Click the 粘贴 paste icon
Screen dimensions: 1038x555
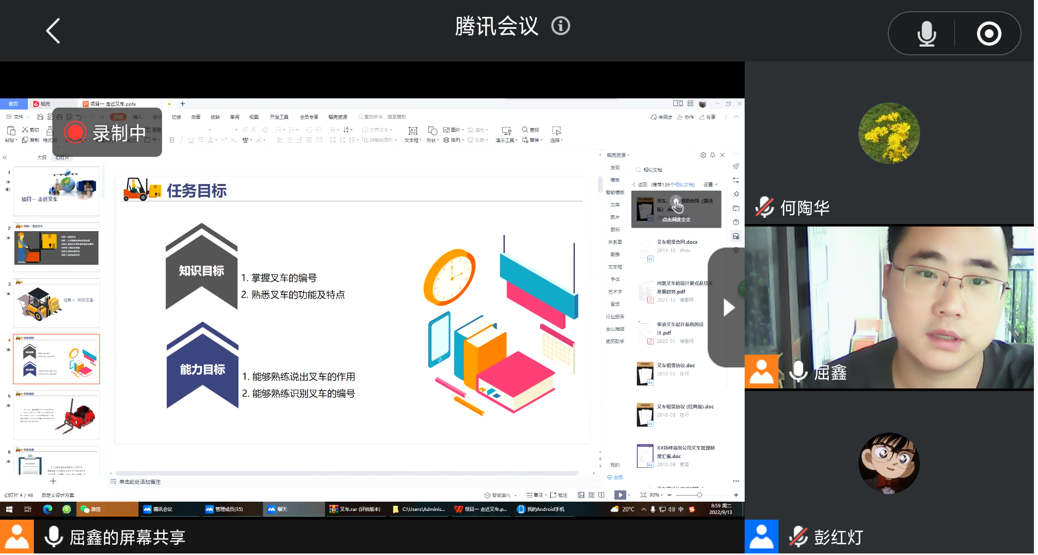[11, 133]
